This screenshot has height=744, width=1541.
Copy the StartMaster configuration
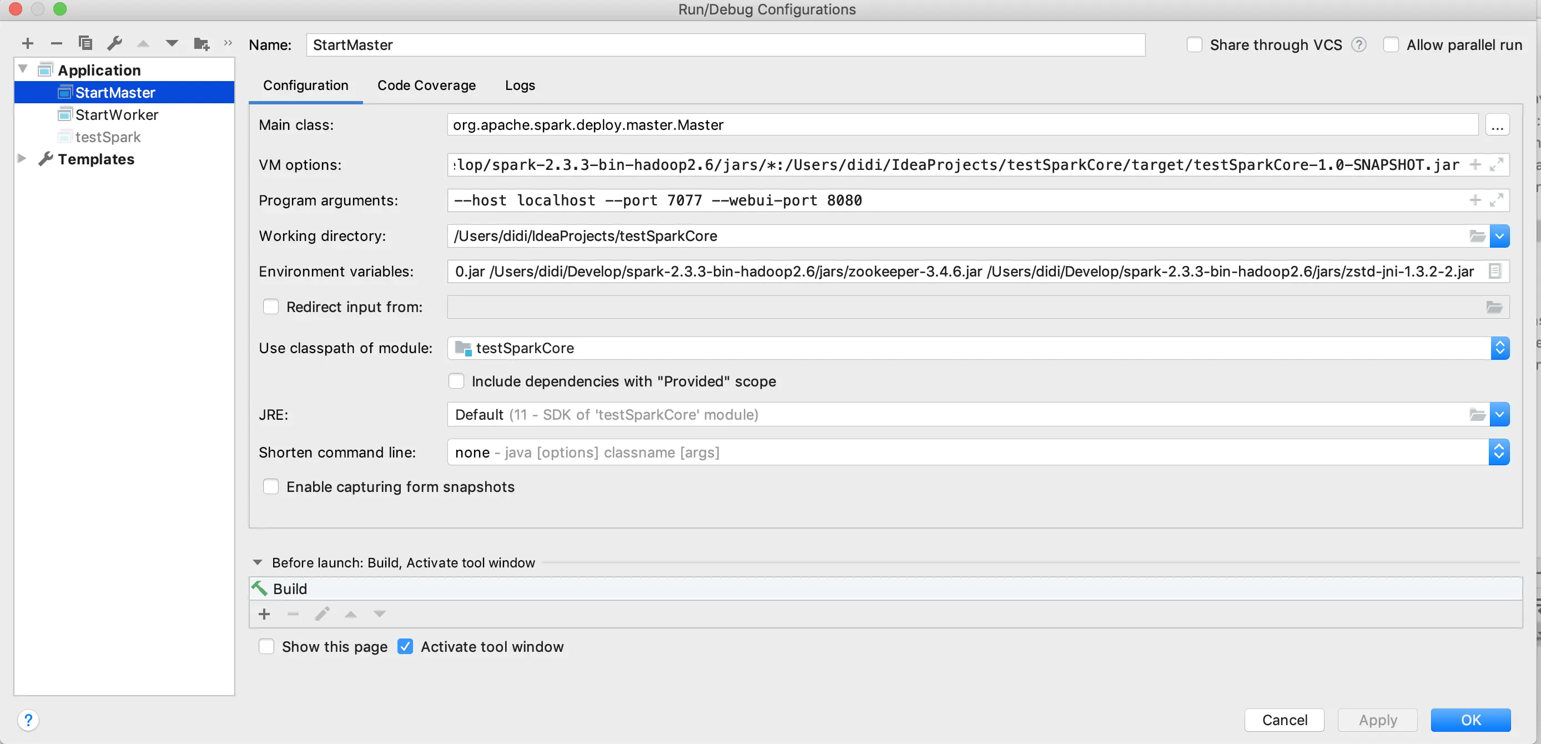coord(85,43)
